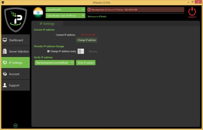Open the Account section
Screen dimensions: 203x130
15,74
